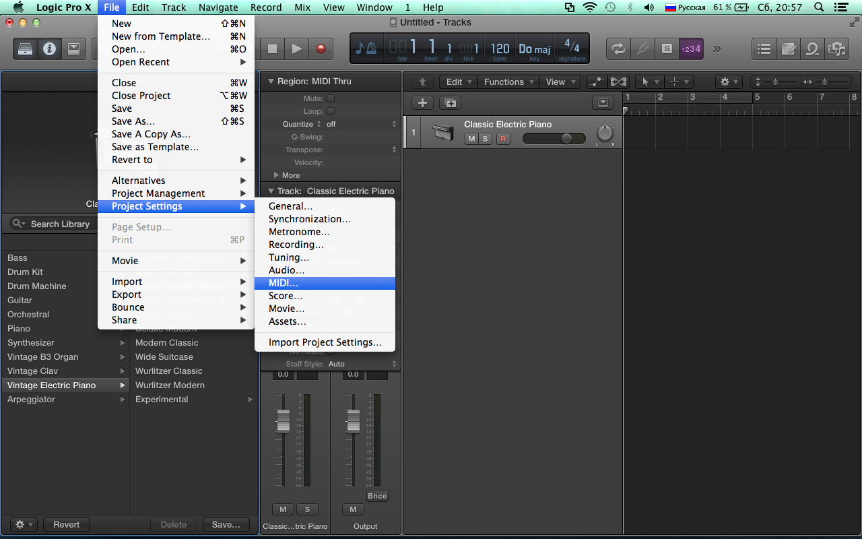Click the red Record transport button

click(321, 49)
